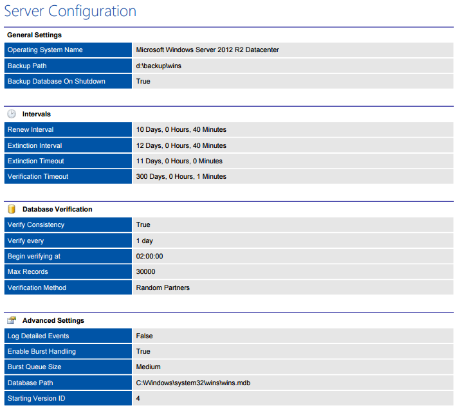Click the Backup Path label
The height and width of the screenshot is (409, 458).
[27, 66]
